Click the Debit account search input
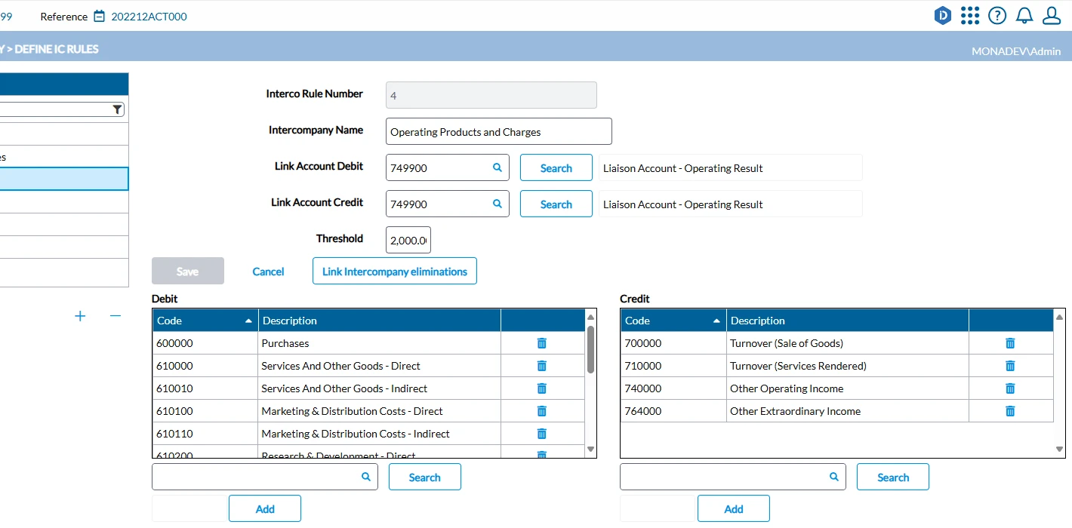The width and height of the screenshot is (1072, 528). click(265, 477)
